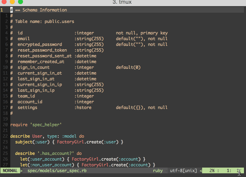Click 'subject' keyword on line 23

(x=24, y=142)
